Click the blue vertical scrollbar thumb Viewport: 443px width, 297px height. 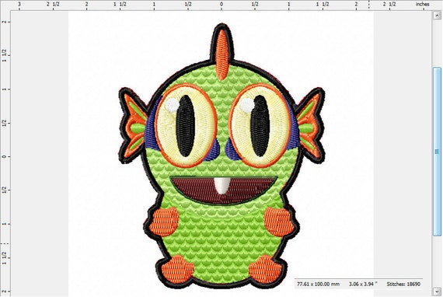(x=437, y=152)
